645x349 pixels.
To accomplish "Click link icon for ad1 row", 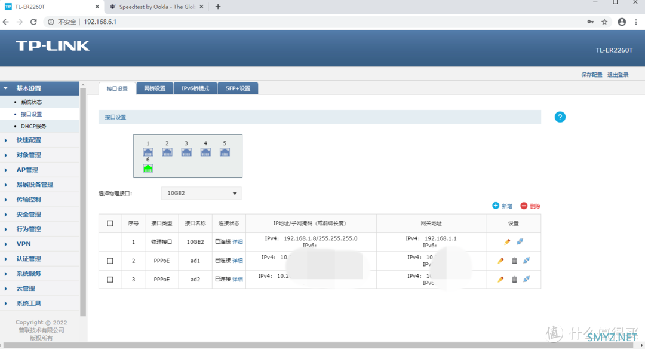I will tap(527, 260).
